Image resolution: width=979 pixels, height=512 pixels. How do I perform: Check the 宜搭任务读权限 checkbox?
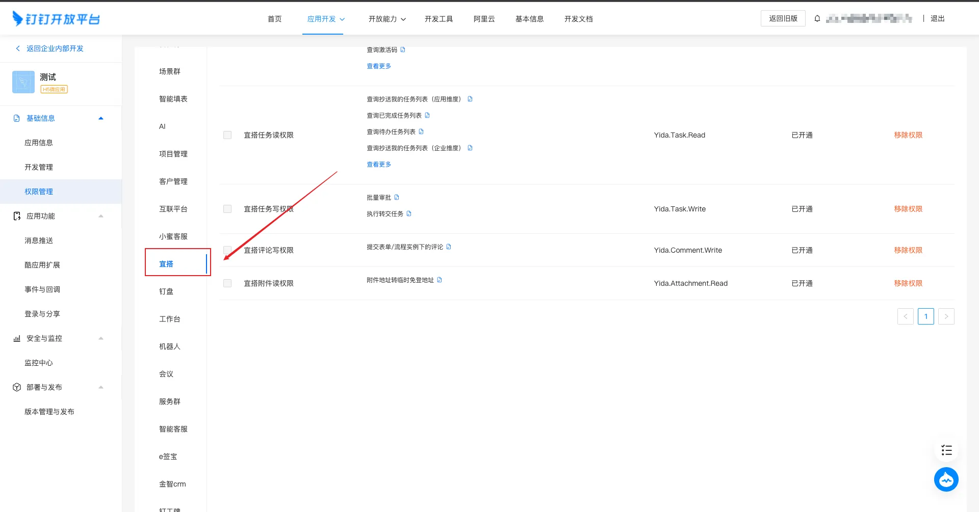click(x=227, y=135)
